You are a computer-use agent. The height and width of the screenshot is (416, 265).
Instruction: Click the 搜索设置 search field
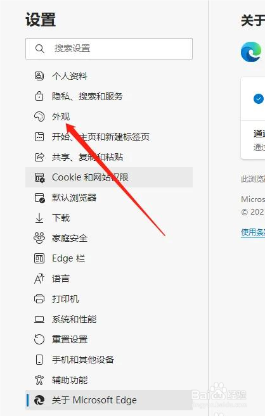[109, 49]
